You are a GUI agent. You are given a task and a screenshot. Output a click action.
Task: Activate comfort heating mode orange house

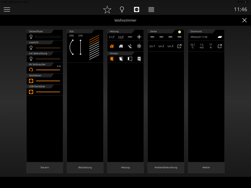[x=112, y=46]
